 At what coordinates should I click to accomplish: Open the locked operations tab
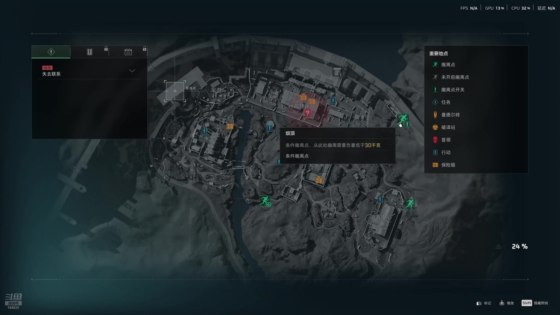pos(90,52)
